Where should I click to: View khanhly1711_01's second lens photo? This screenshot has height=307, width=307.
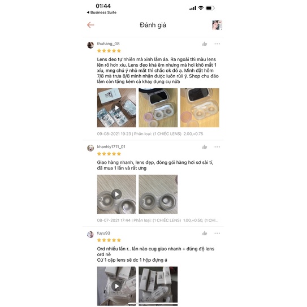click(x=158, y=194)
